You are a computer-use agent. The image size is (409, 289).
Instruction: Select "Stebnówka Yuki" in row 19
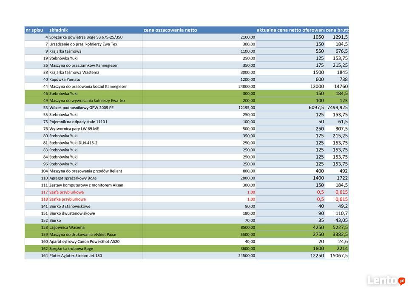coord(63,58)
